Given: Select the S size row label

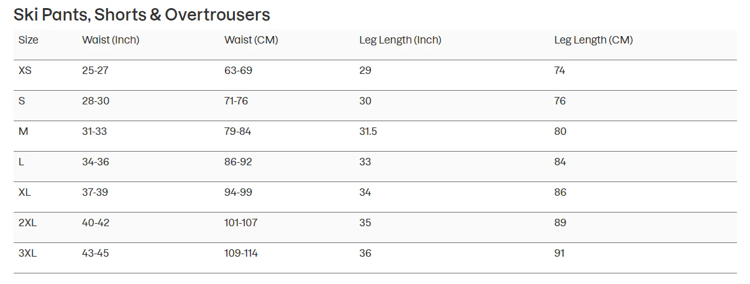Looking at the screenshot, I should 22,101.
